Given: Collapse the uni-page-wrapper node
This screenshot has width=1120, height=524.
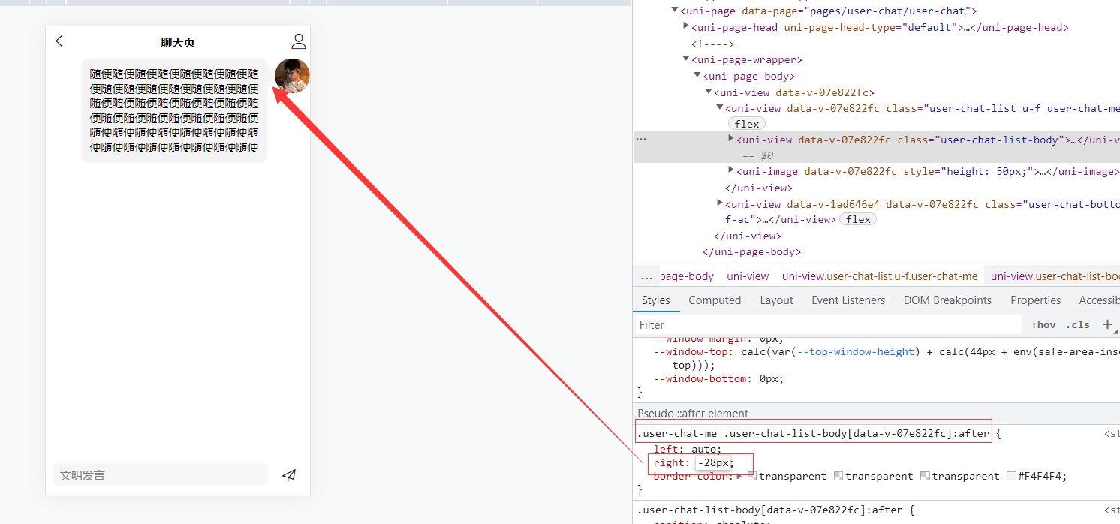Looking at the screenshot, I should [x=686, y=59].
